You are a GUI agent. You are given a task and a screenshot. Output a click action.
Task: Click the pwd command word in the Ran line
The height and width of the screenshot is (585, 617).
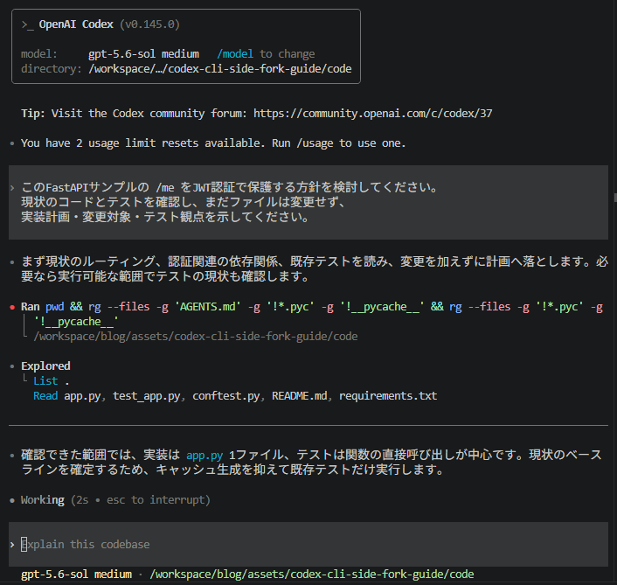click(x=55, y=307)
